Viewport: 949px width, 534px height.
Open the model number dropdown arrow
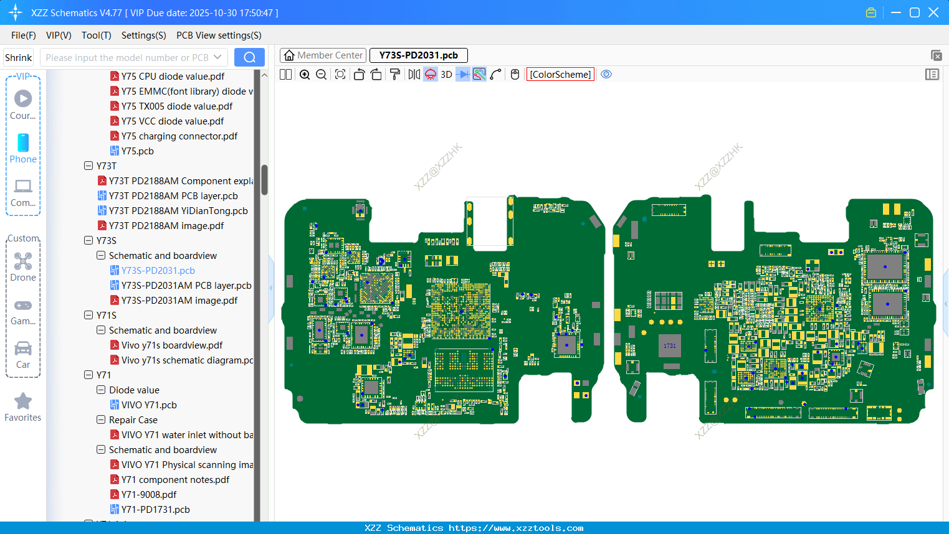(217, 57)
